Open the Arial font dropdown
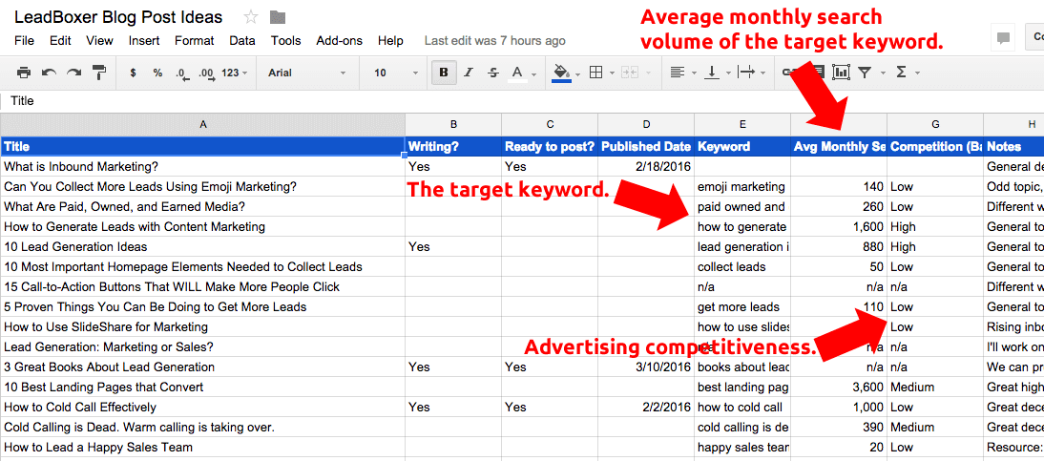Image resolution: width=1044 pixels, height=461 pixels. (x=307, y=73)
